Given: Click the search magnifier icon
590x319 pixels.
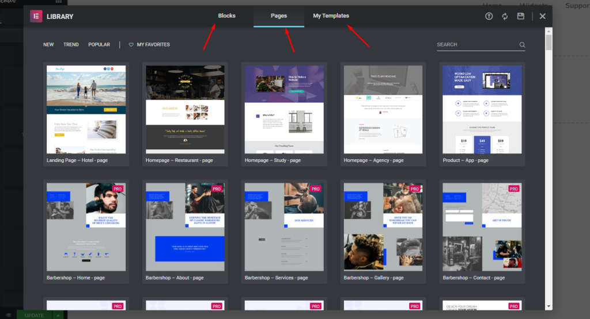Looking at the screenshot, I should (x=522, y=45).
